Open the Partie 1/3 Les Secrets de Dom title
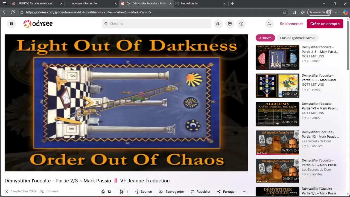Image resolution: width=350 pixels, height=197 pixels. (320, 134)
